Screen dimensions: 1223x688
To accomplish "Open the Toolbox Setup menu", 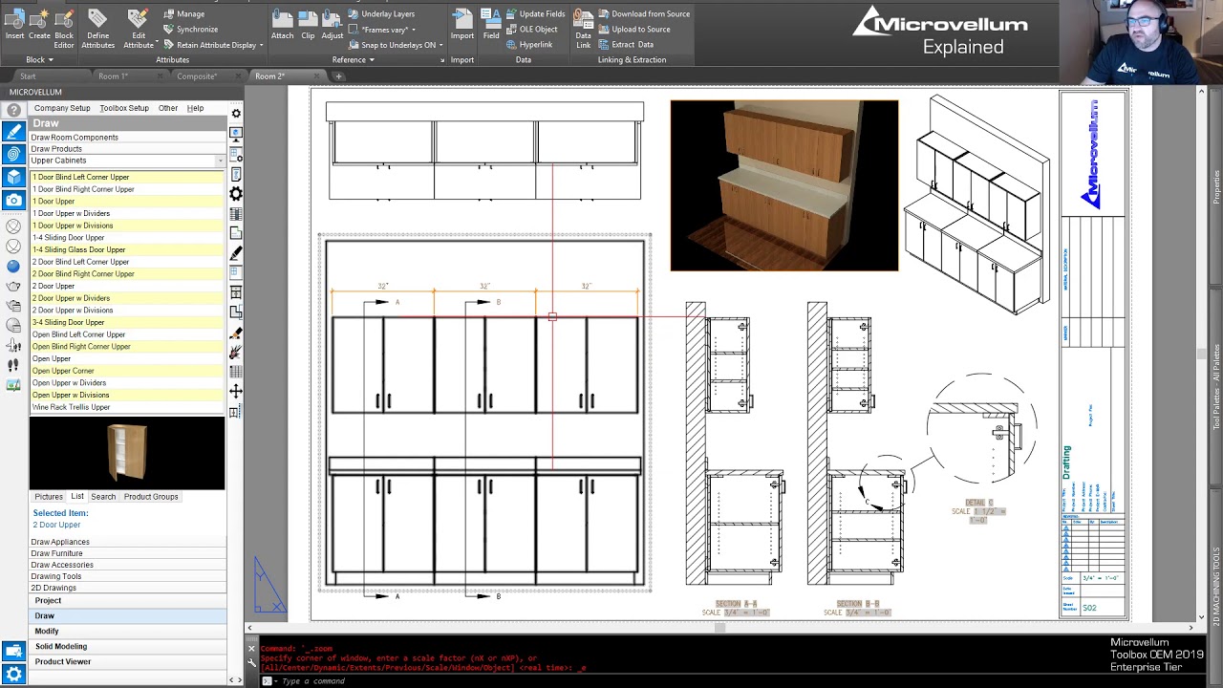I will point(124,109).
